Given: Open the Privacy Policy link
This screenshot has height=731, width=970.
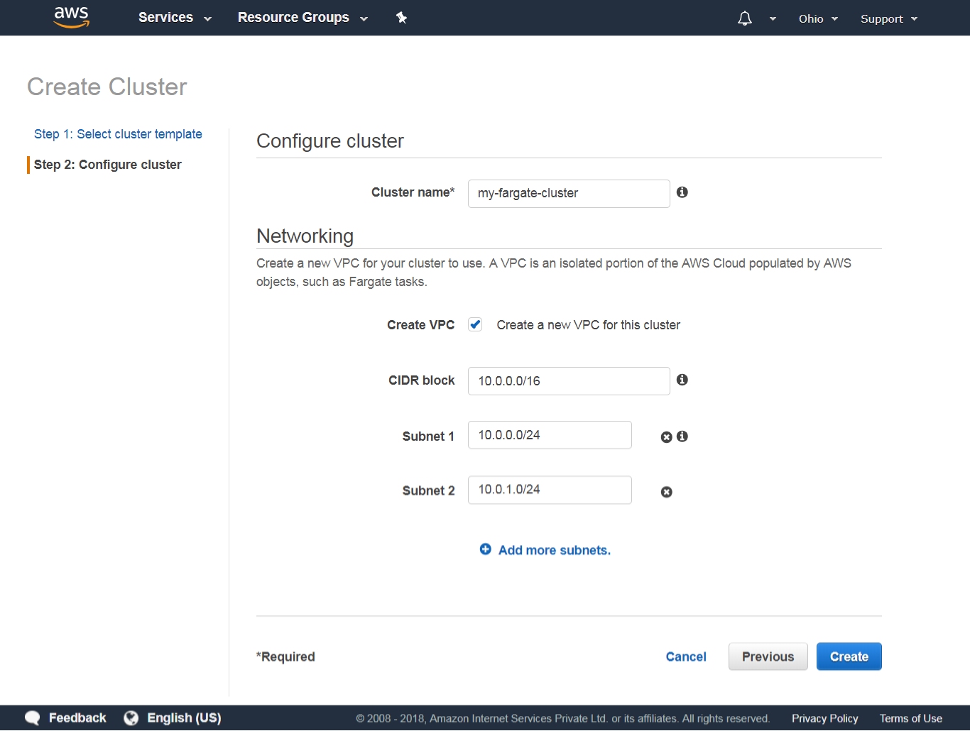Looking at the screenshot, I should point(825,719).
